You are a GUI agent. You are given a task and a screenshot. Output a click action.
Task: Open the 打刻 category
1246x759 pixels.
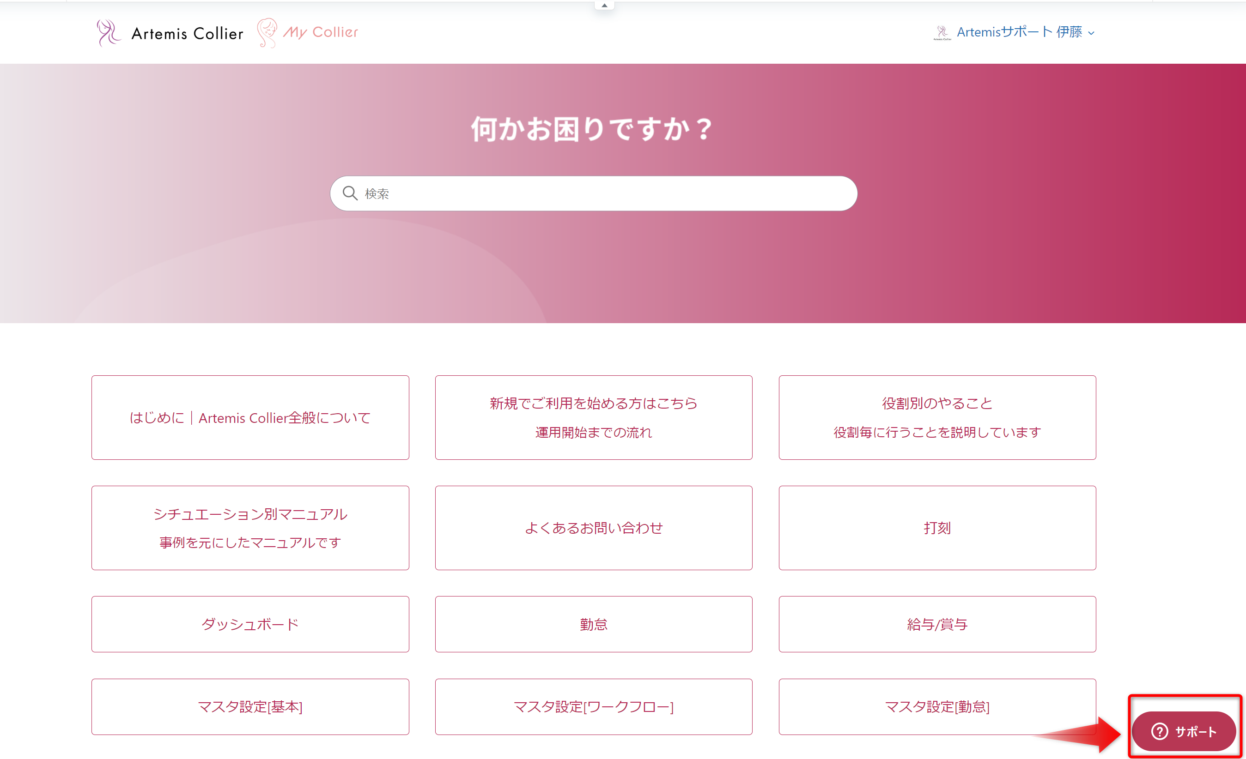tap(937, 528)
